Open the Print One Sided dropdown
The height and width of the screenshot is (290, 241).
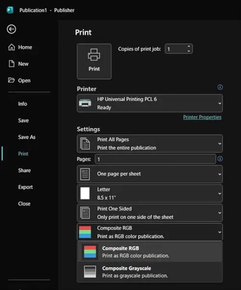150,213
